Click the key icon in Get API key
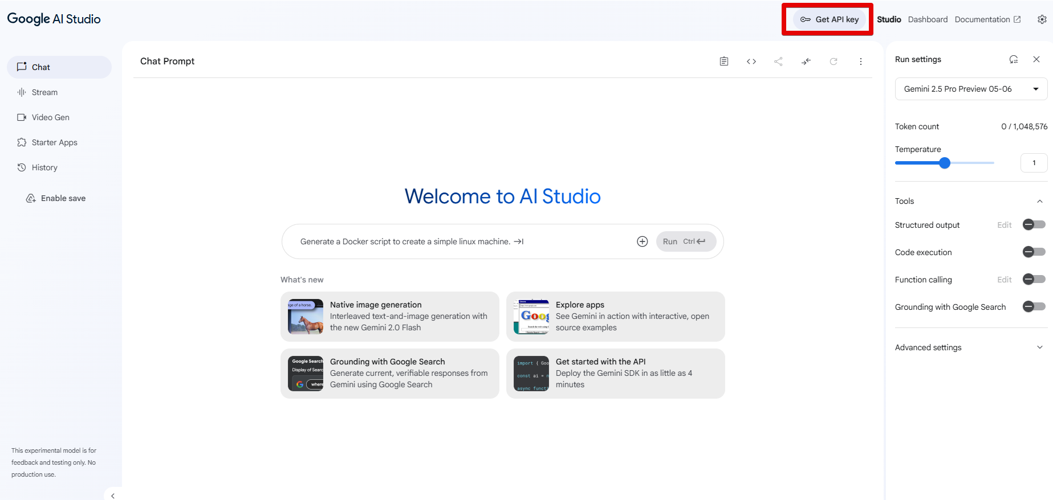Image resolution: width=1053 pixels, height=500 pixels. point(806,19)
